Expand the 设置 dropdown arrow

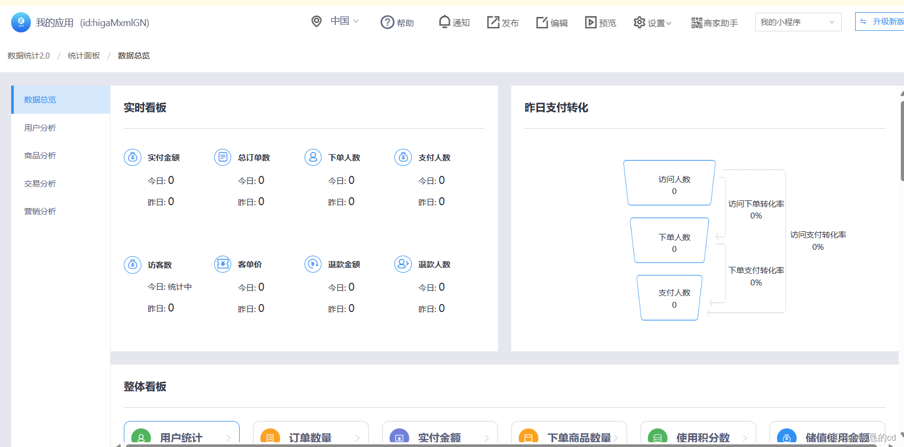(x=669, y=23)
